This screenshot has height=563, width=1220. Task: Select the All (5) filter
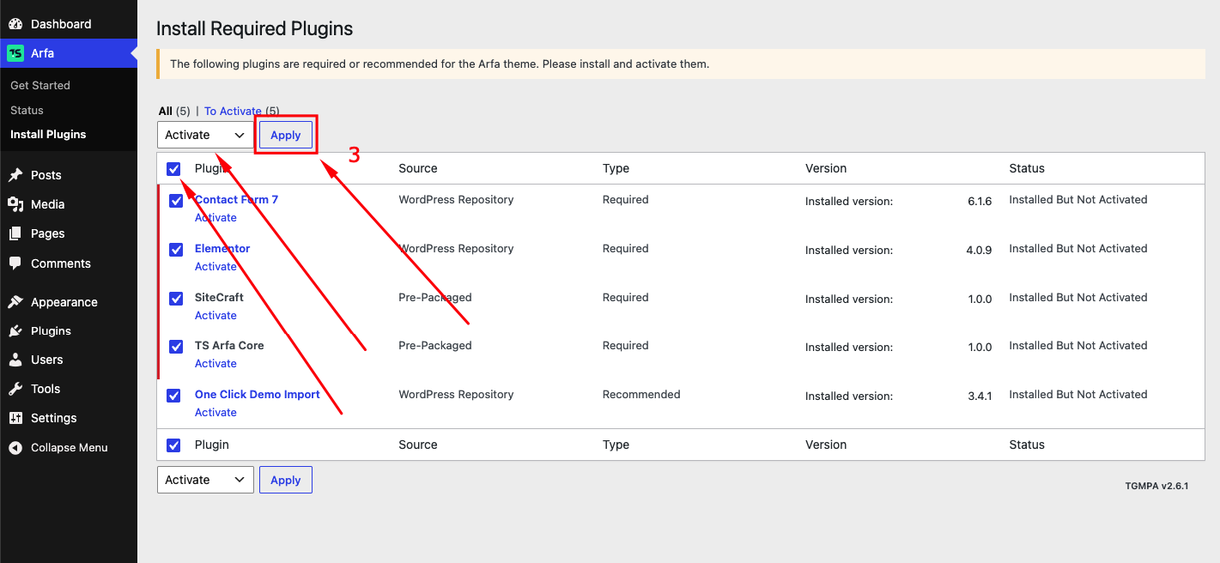click(x=175, y=111)
